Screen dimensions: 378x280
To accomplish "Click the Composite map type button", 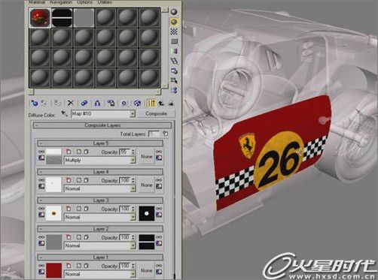I will [156, 113].
